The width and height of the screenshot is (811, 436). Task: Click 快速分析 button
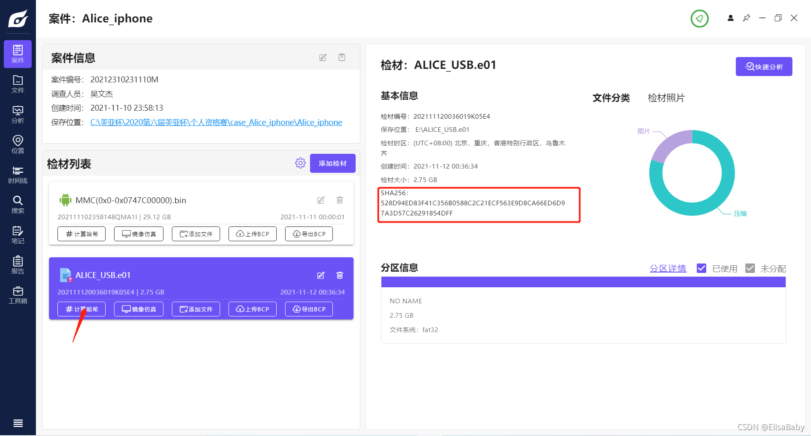(x=764, y=67)
